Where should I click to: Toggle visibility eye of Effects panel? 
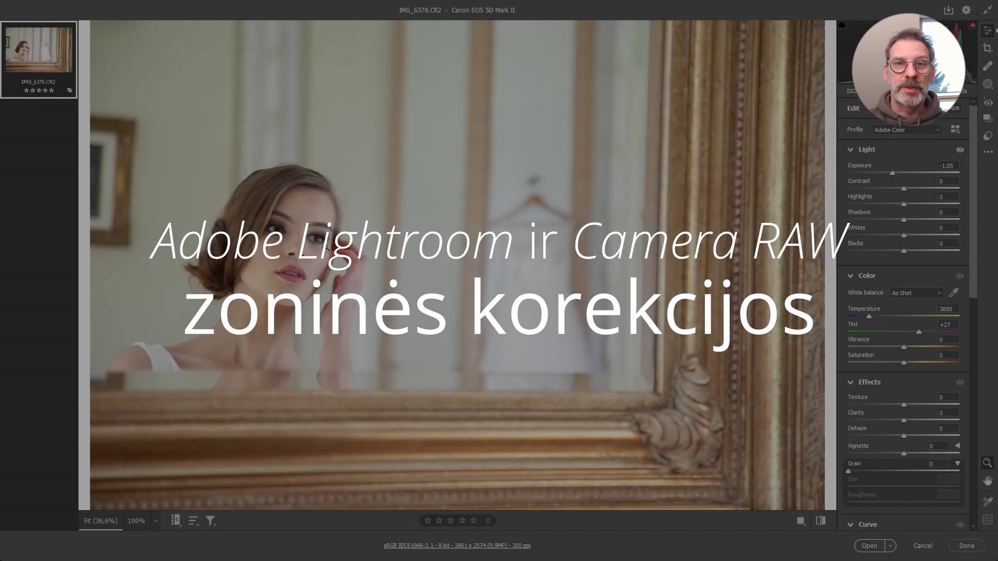pyautogui.click(x=960, y=382)
